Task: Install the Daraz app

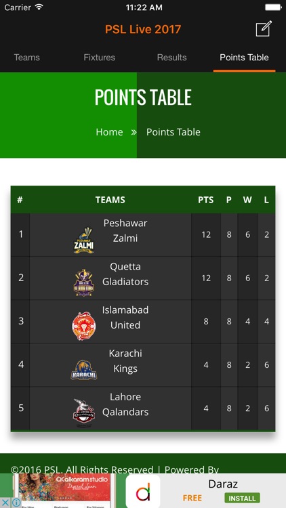Action: coord(242,498)
